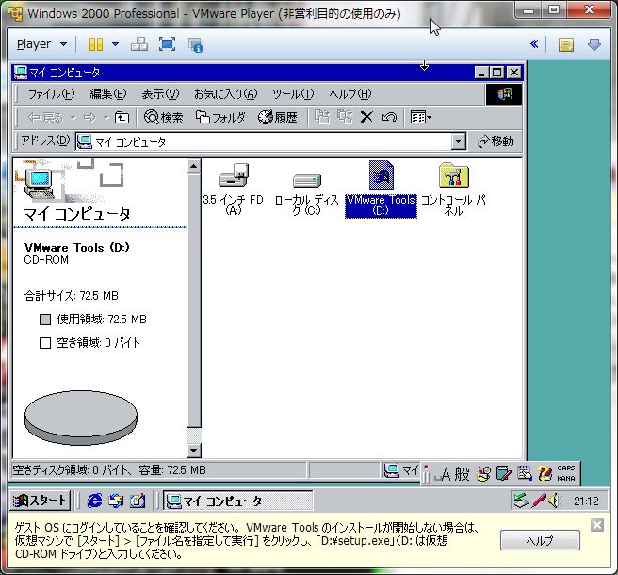Click the volume speaker tray icon
This screenshot has width=618, height=575.
click(x=555, y=501)
